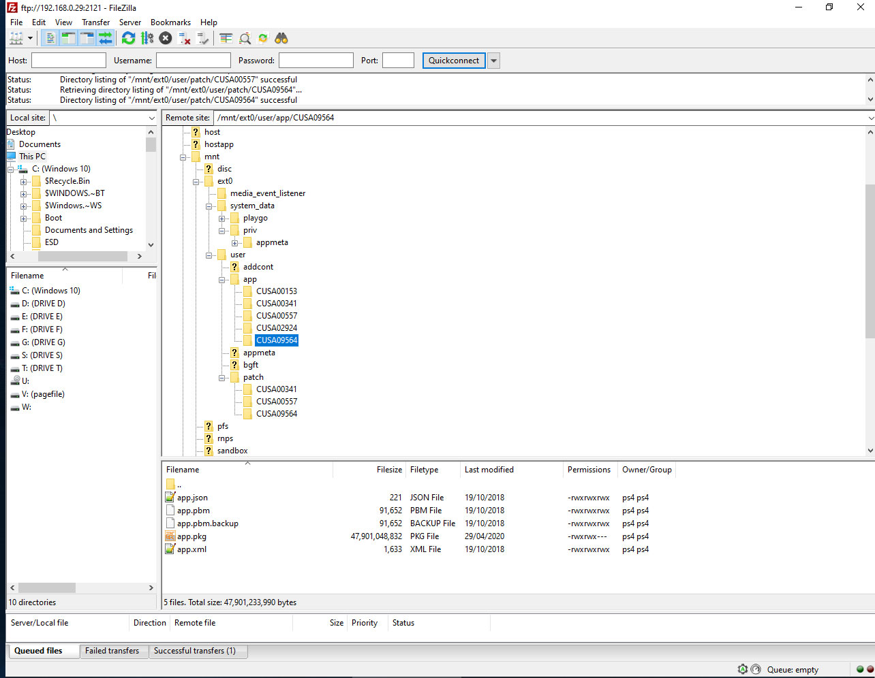Collapse the mnt folder in remote tree
The width and height of the screenshot is (875, 678).
tap(183, 157)
